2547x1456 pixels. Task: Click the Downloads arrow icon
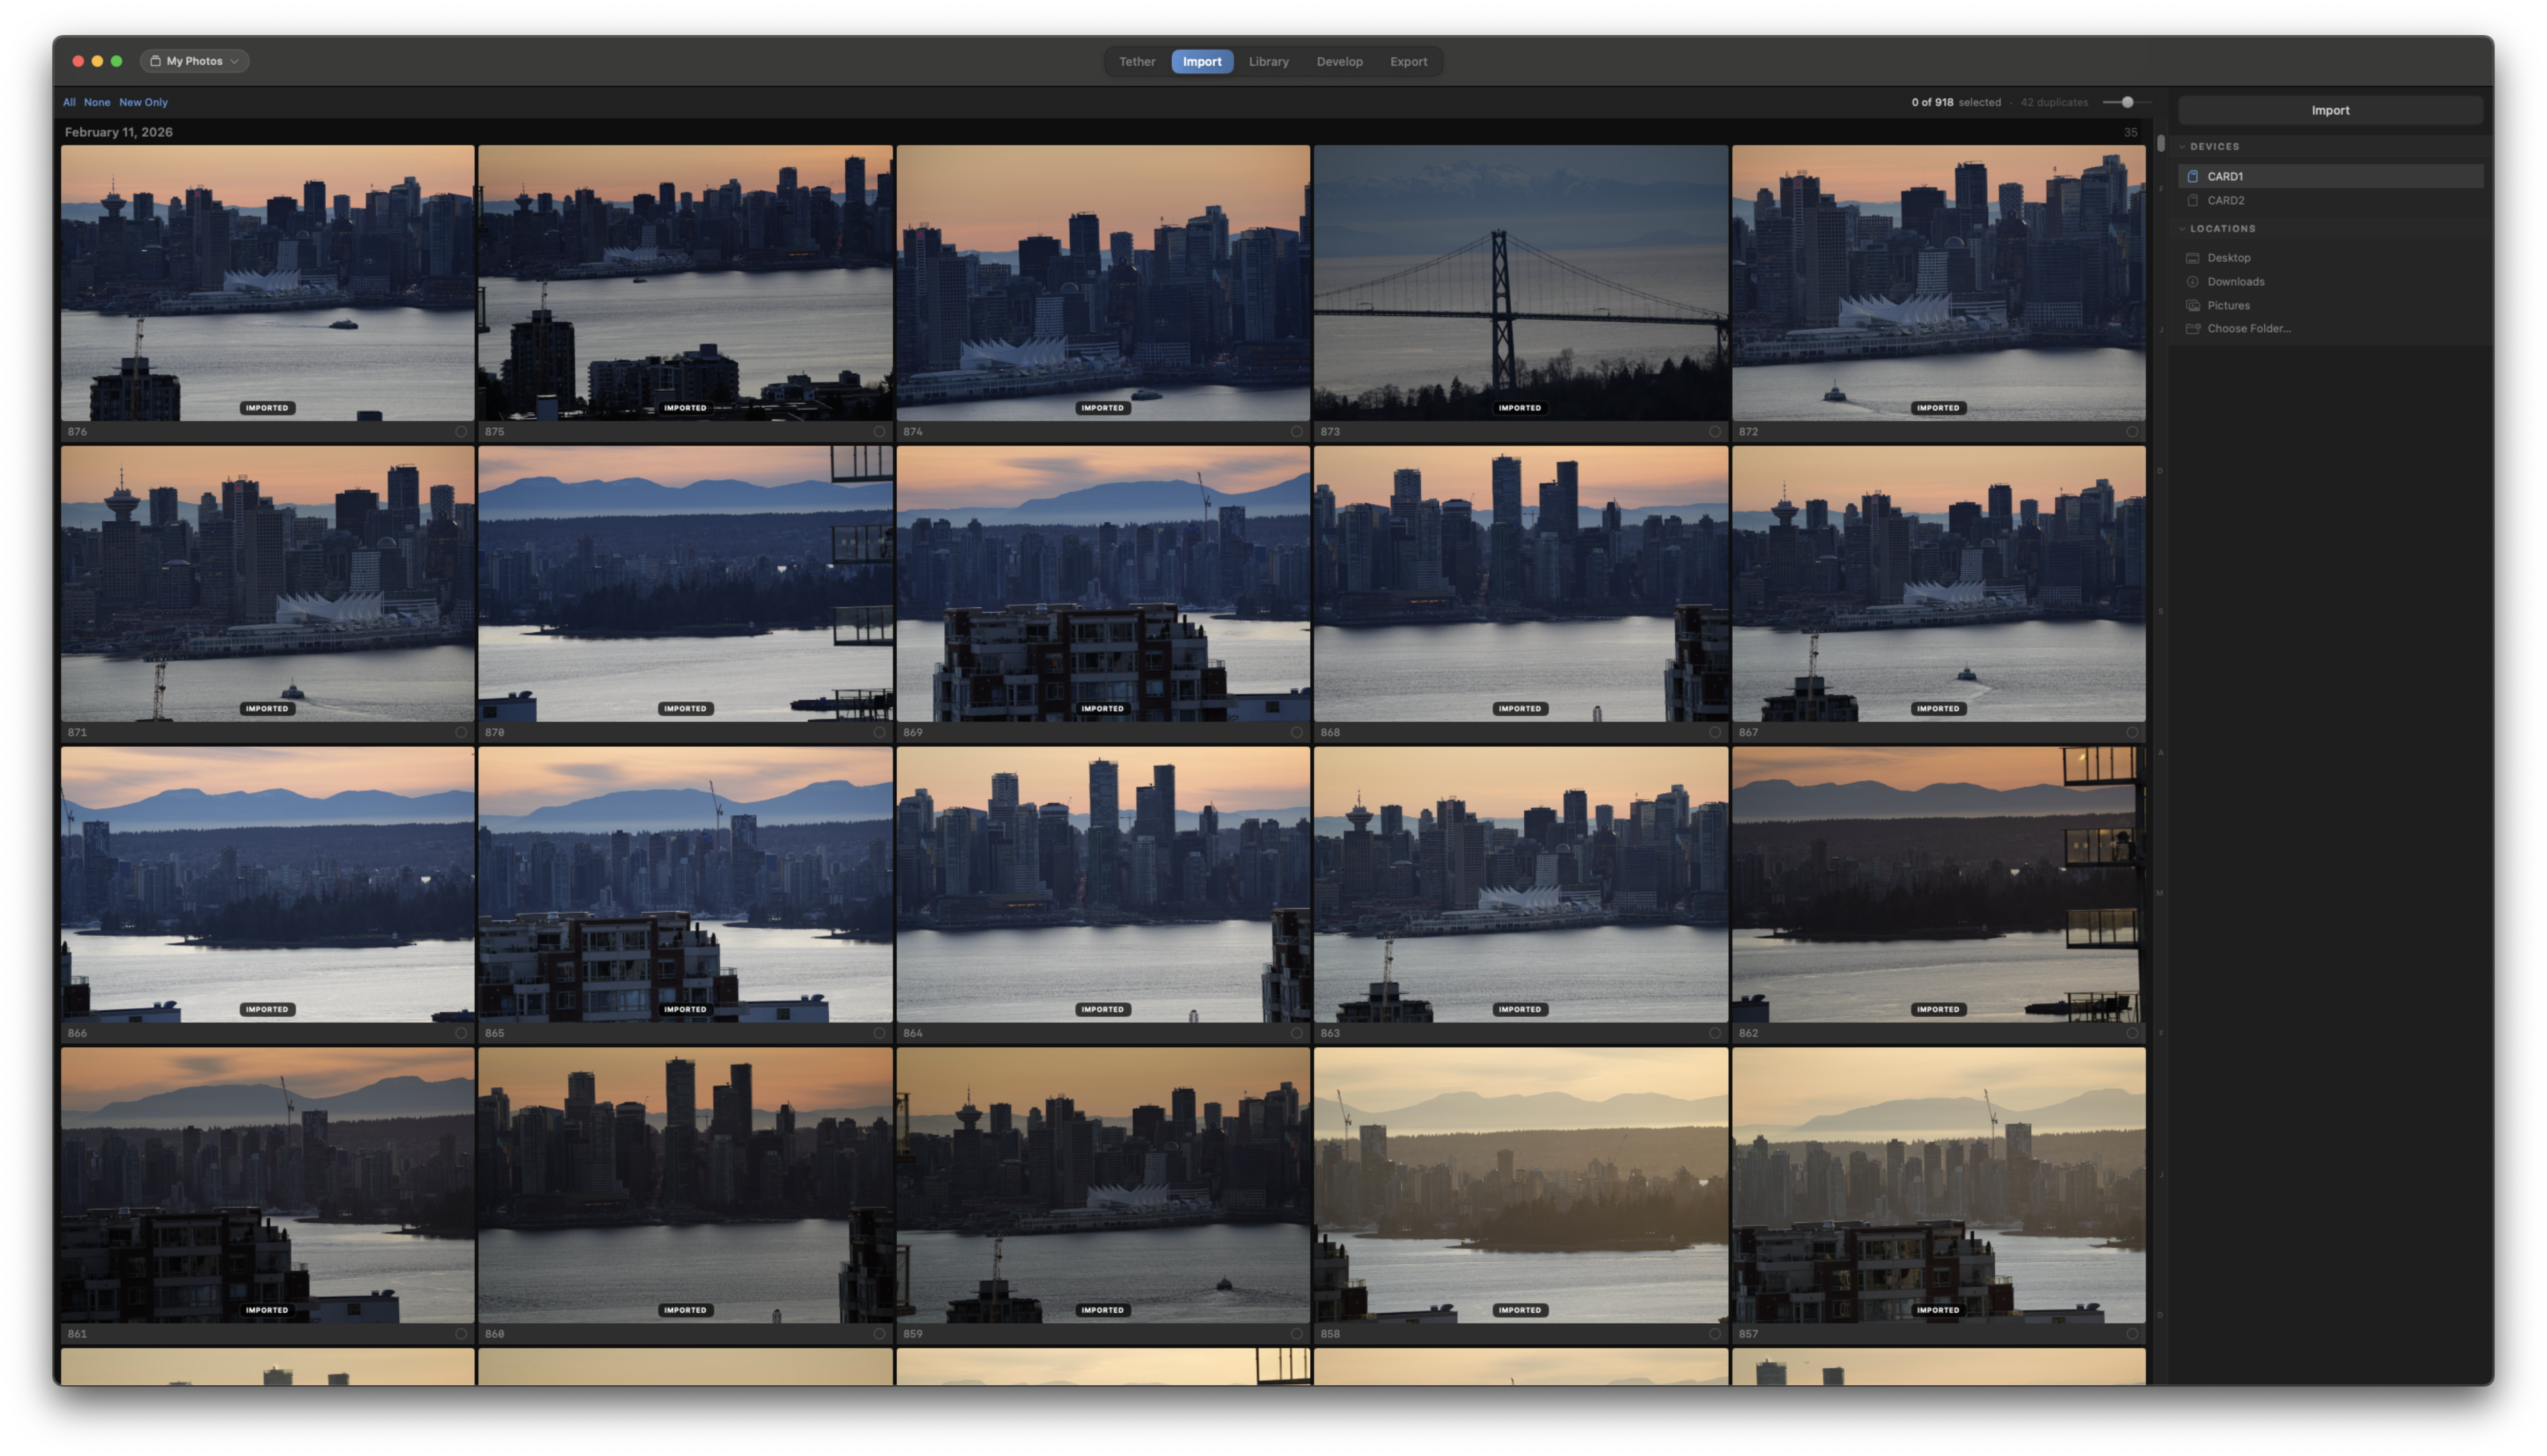2193,282
